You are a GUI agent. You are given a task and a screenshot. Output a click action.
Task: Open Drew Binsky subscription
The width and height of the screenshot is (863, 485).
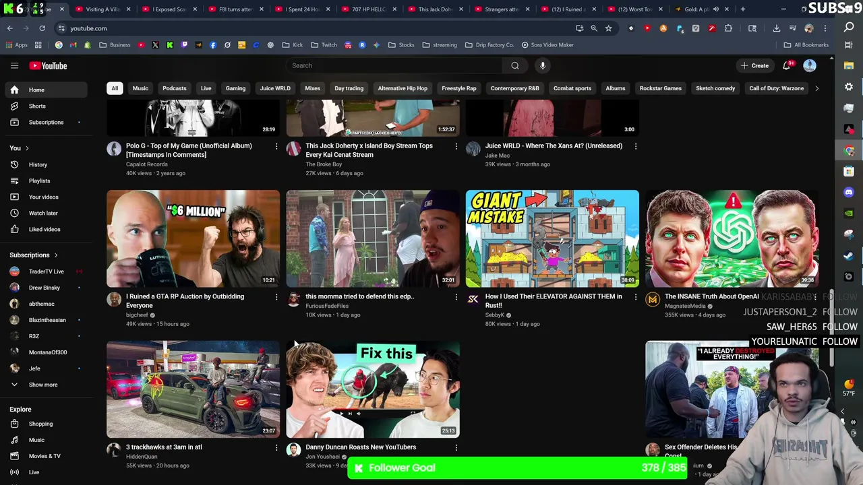[44, 288]
